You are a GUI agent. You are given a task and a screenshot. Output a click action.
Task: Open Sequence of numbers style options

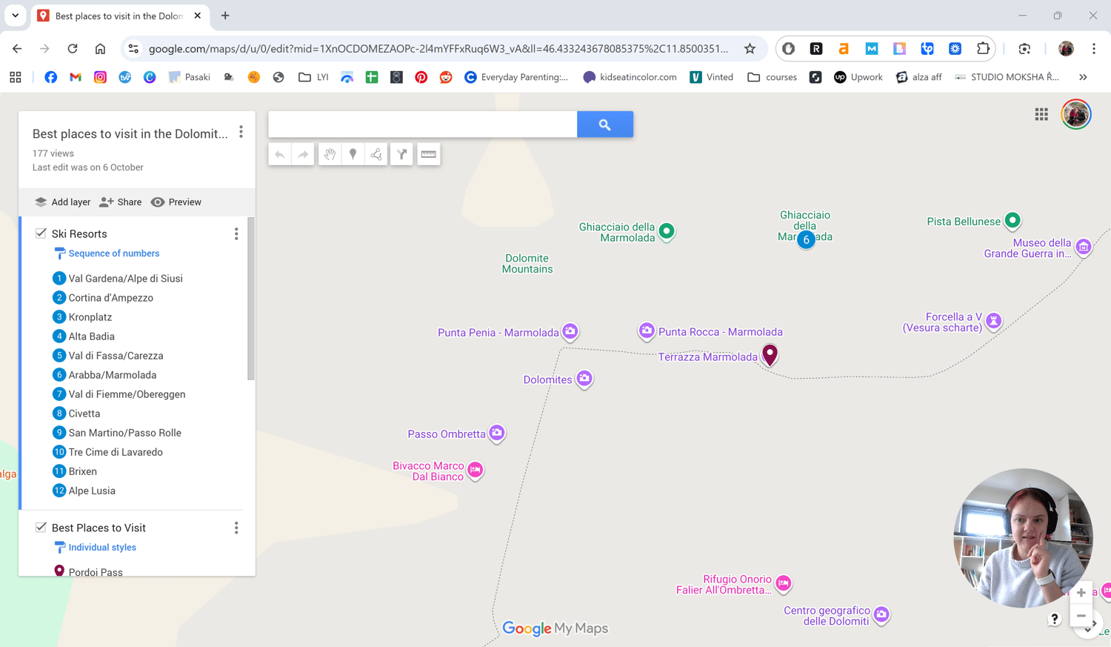tap(107, 253)
